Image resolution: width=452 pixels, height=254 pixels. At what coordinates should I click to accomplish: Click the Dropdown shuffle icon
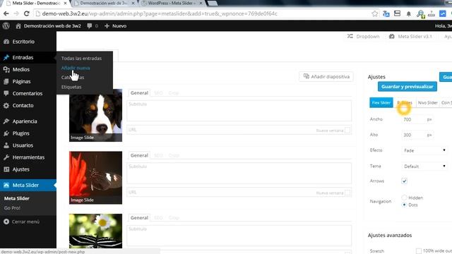pos(350,36)
